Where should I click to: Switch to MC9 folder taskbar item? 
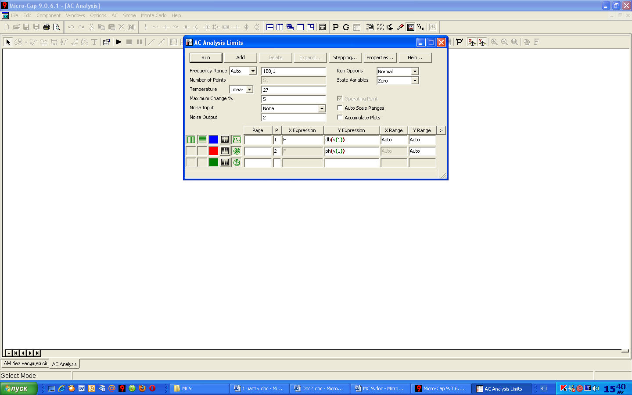(x=200, y=388)
